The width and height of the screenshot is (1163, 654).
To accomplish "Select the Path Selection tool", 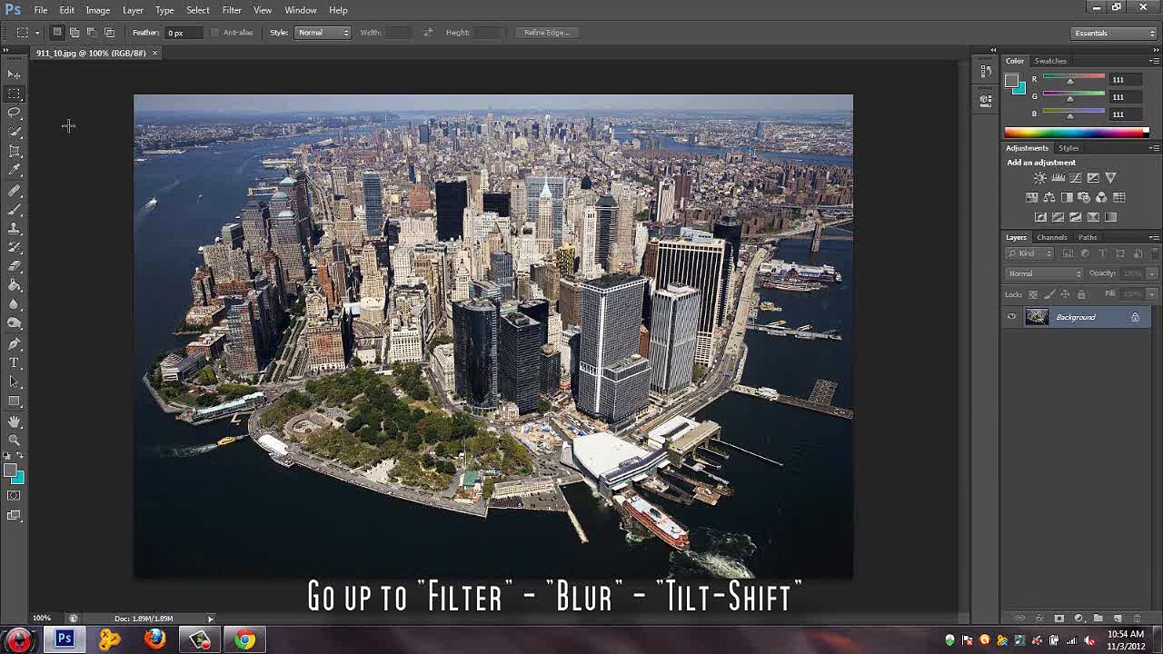I will [15, 382].
